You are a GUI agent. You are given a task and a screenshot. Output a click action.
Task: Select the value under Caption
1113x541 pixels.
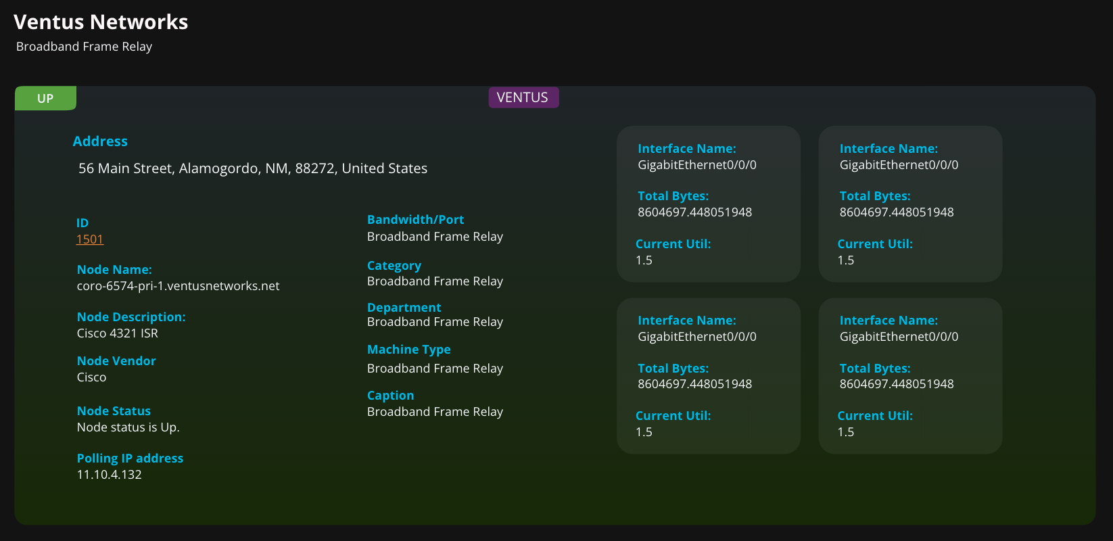tap(435, 412)
